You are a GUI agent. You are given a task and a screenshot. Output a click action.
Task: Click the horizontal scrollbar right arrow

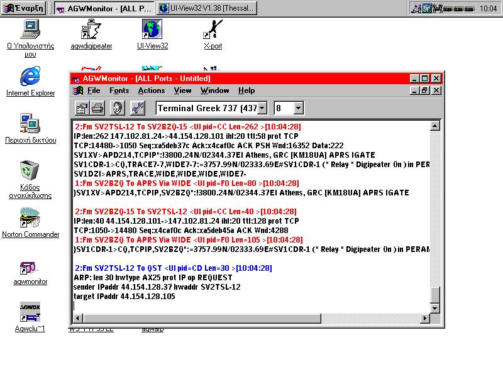coord(425,319)
